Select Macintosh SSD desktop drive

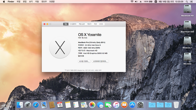coord(187,25)
